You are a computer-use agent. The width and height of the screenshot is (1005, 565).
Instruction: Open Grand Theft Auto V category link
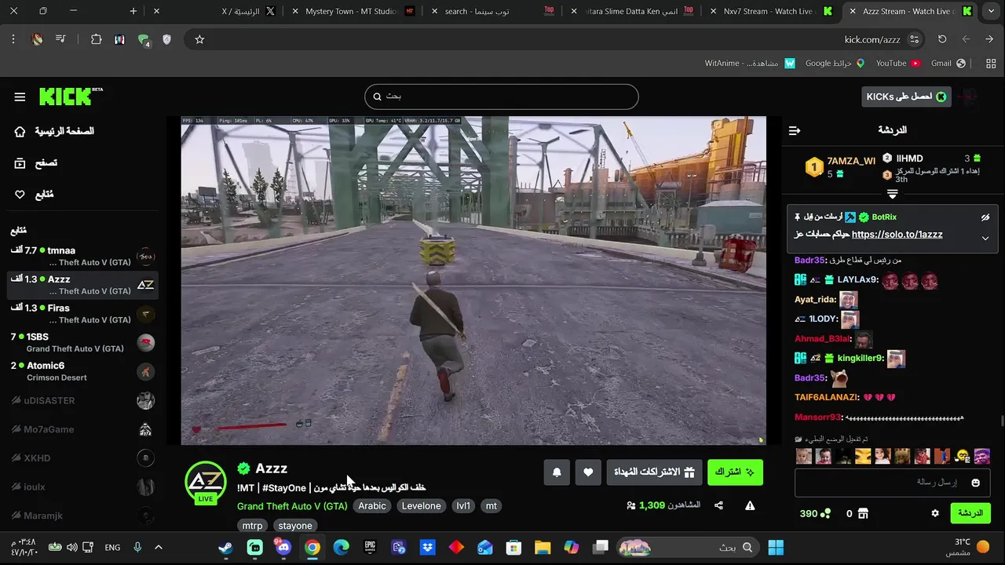click(x=292, y=506)
